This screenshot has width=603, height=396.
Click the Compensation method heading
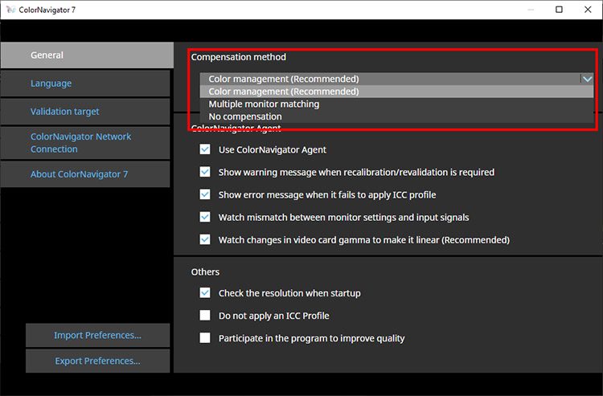pyautogui.click(x=239, y=57)
